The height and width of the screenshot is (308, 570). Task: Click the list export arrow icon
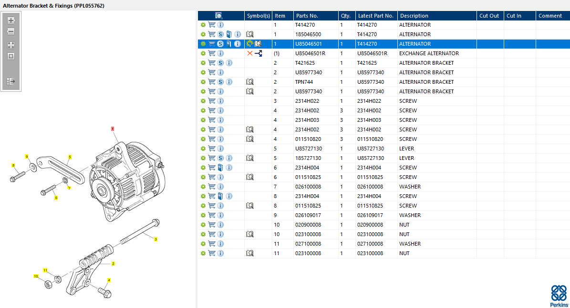coord(11,81)
